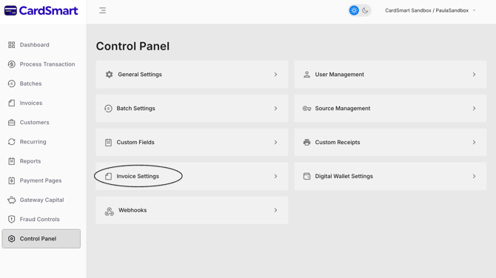
Task: Click Invoice Settings document icon
Action: tap(108, 176)
